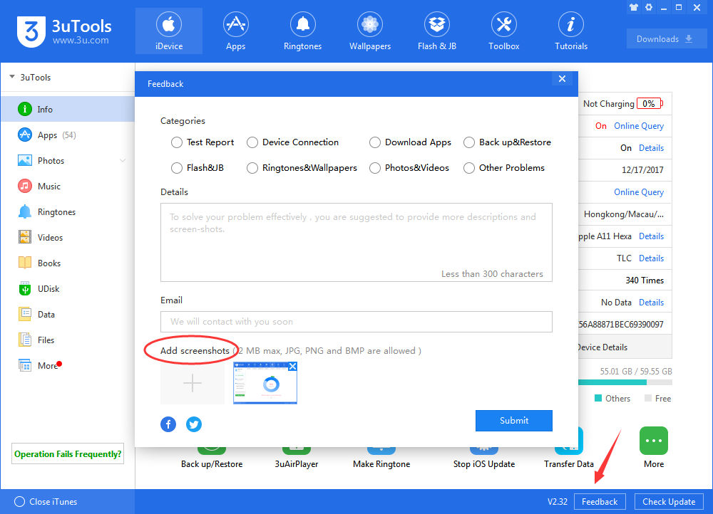Open the Flash & JB tab
Viewport: 713px width, 514px height.
point(436,31)
